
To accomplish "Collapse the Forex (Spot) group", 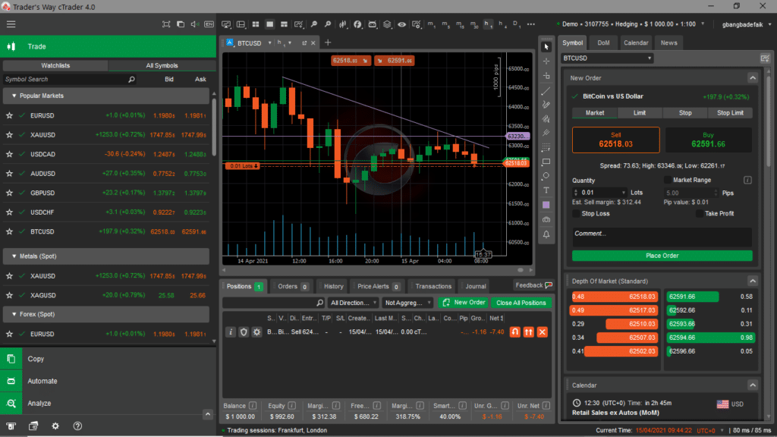I will tap(14, 314).
